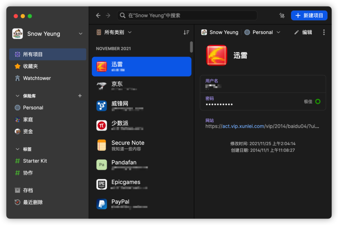Open the act.vip.xunlei.com website link
The image size is (338, 225).
[243, 126]
